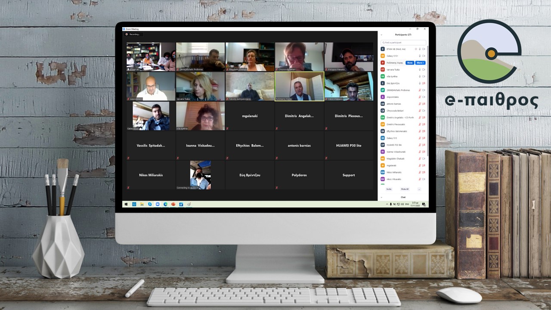This screenshot has height=310, width=551.
Task: Click the Recording indicator
Action: [x=134, y=34]
